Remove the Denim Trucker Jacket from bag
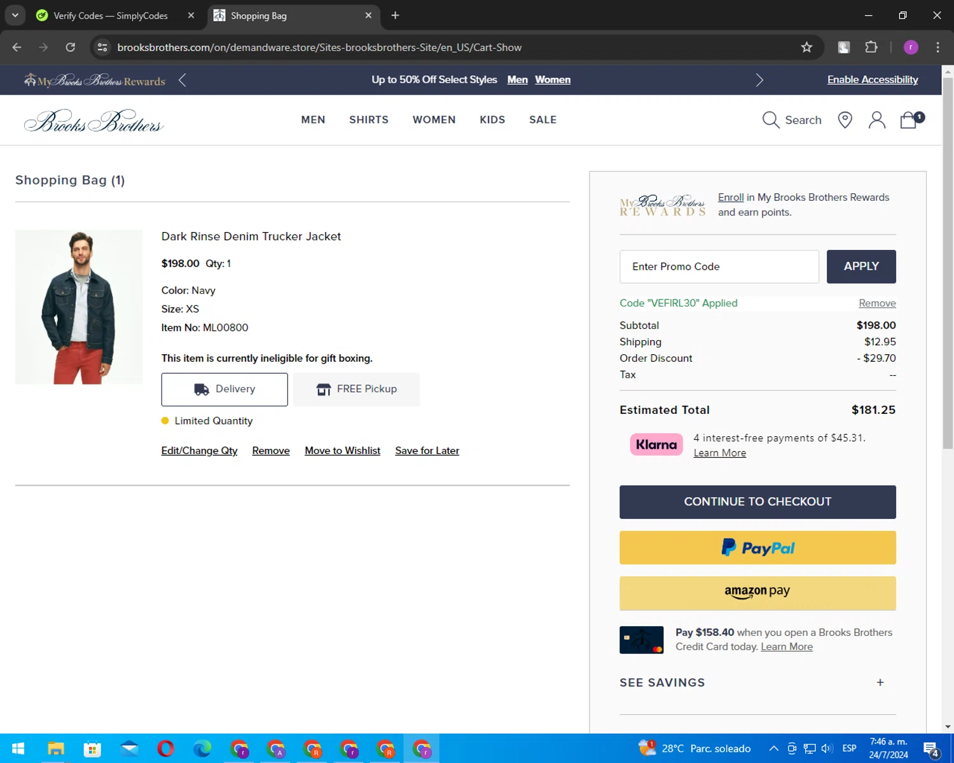 271,451
